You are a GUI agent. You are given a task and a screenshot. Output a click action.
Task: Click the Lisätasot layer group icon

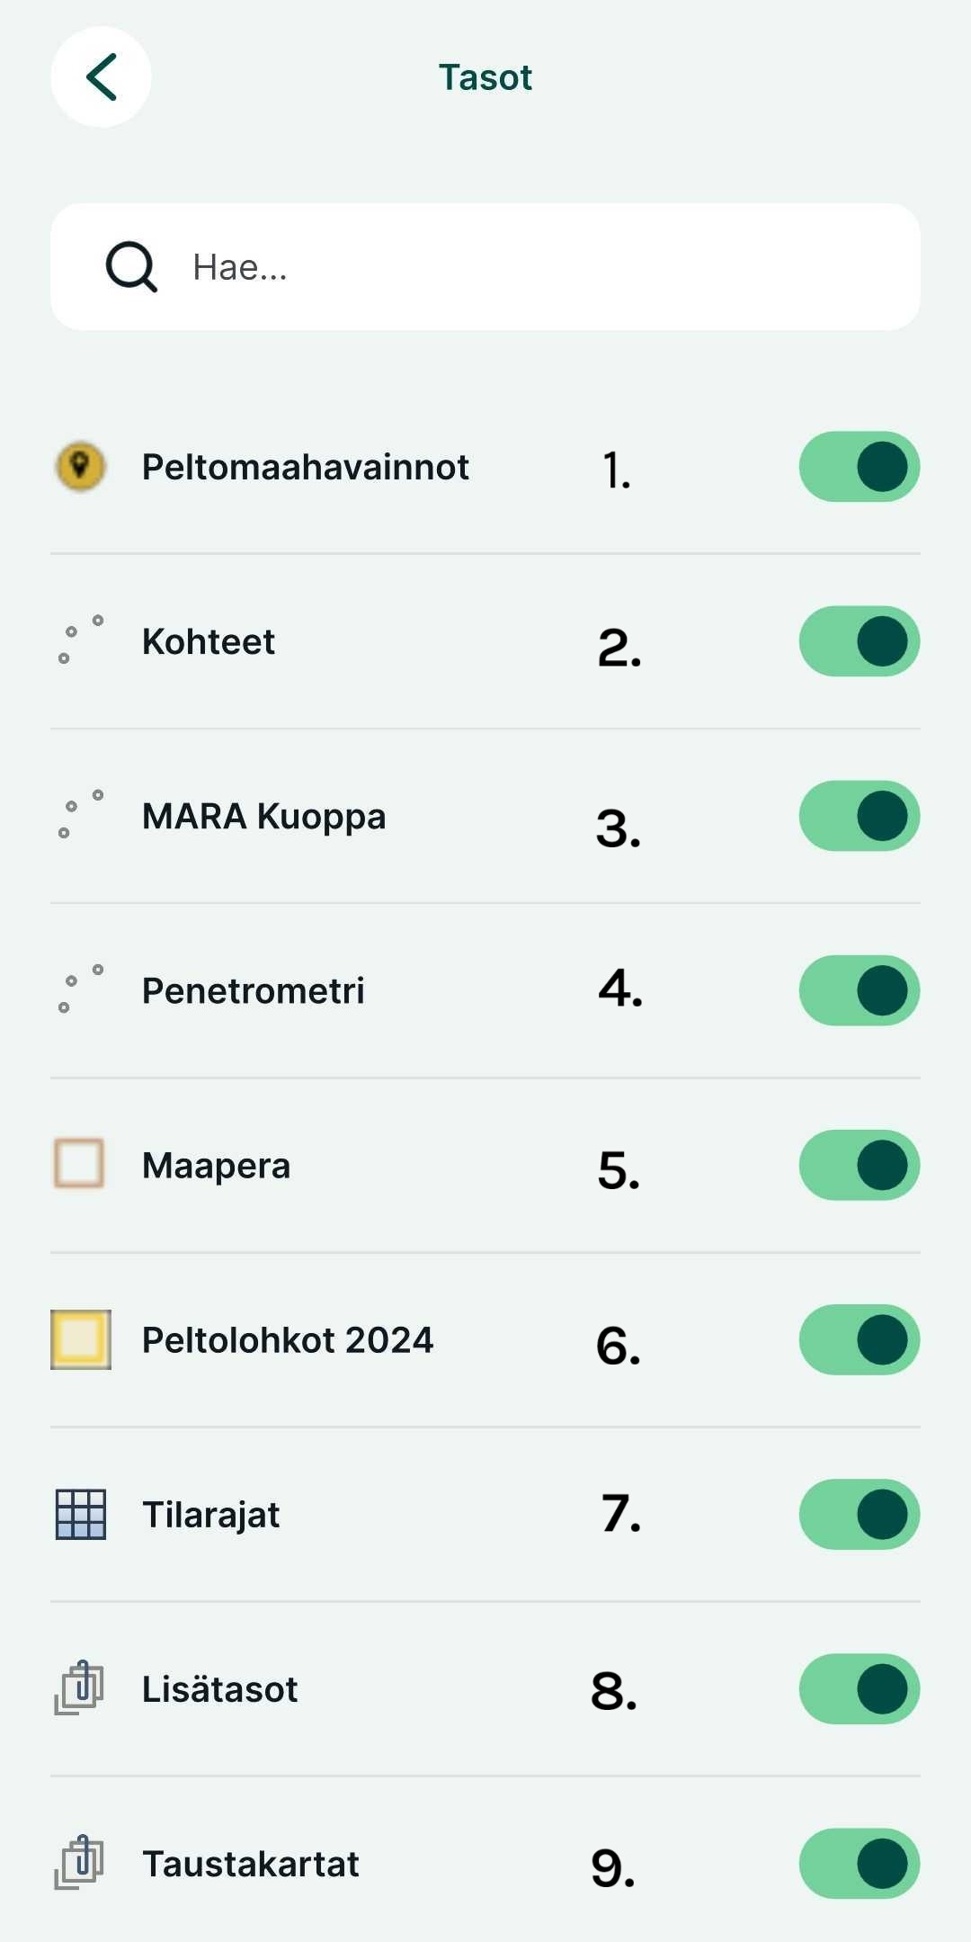coord(80,1688)
